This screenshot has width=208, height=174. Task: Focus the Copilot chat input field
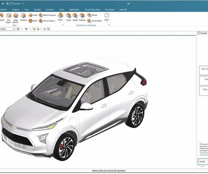coord(203,161)
